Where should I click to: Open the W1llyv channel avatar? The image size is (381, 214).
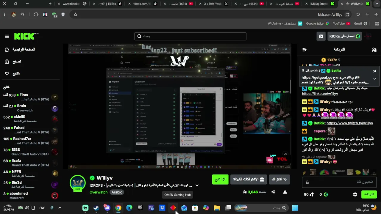[78, 183]
